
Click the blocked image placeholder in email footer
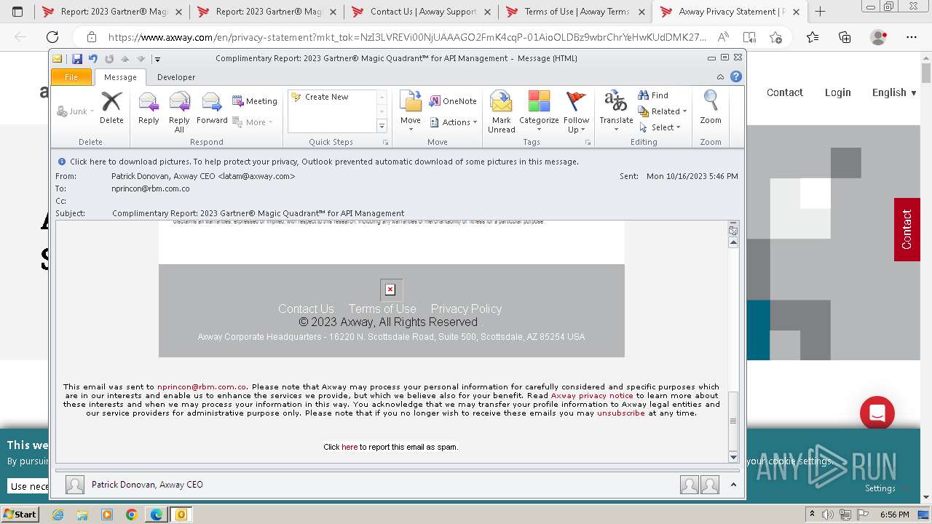pyautogui.click(x=390, y=290)
